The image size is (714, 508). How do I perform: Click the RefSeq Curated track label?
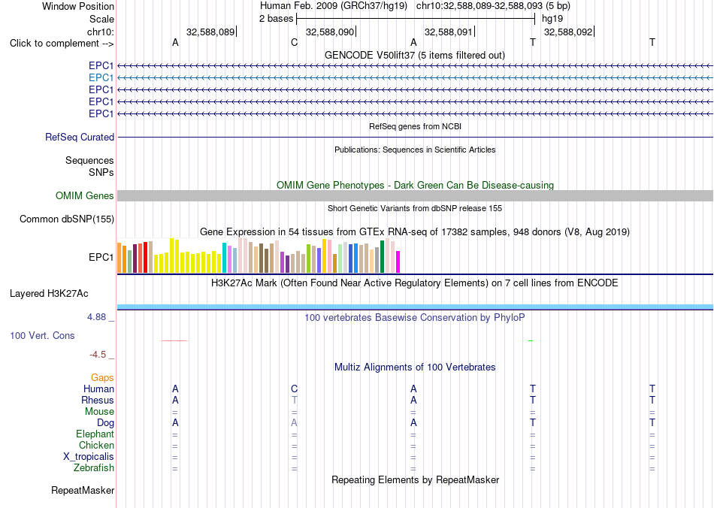(80, 137)
